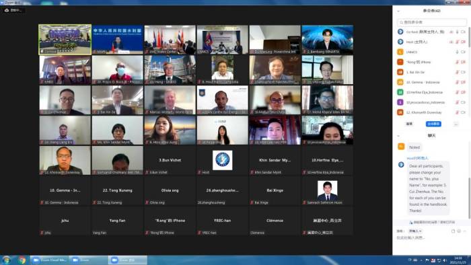Open the participants more-options ellipsis button
The image size is (471, 265).
click(456, 124)
